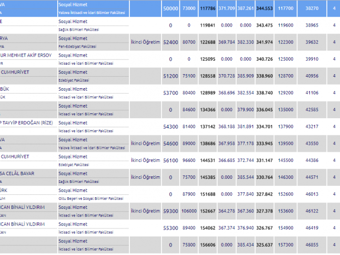Click the value 38965 in the table
This screenshot has height=255, width=340.
[311, 25]
